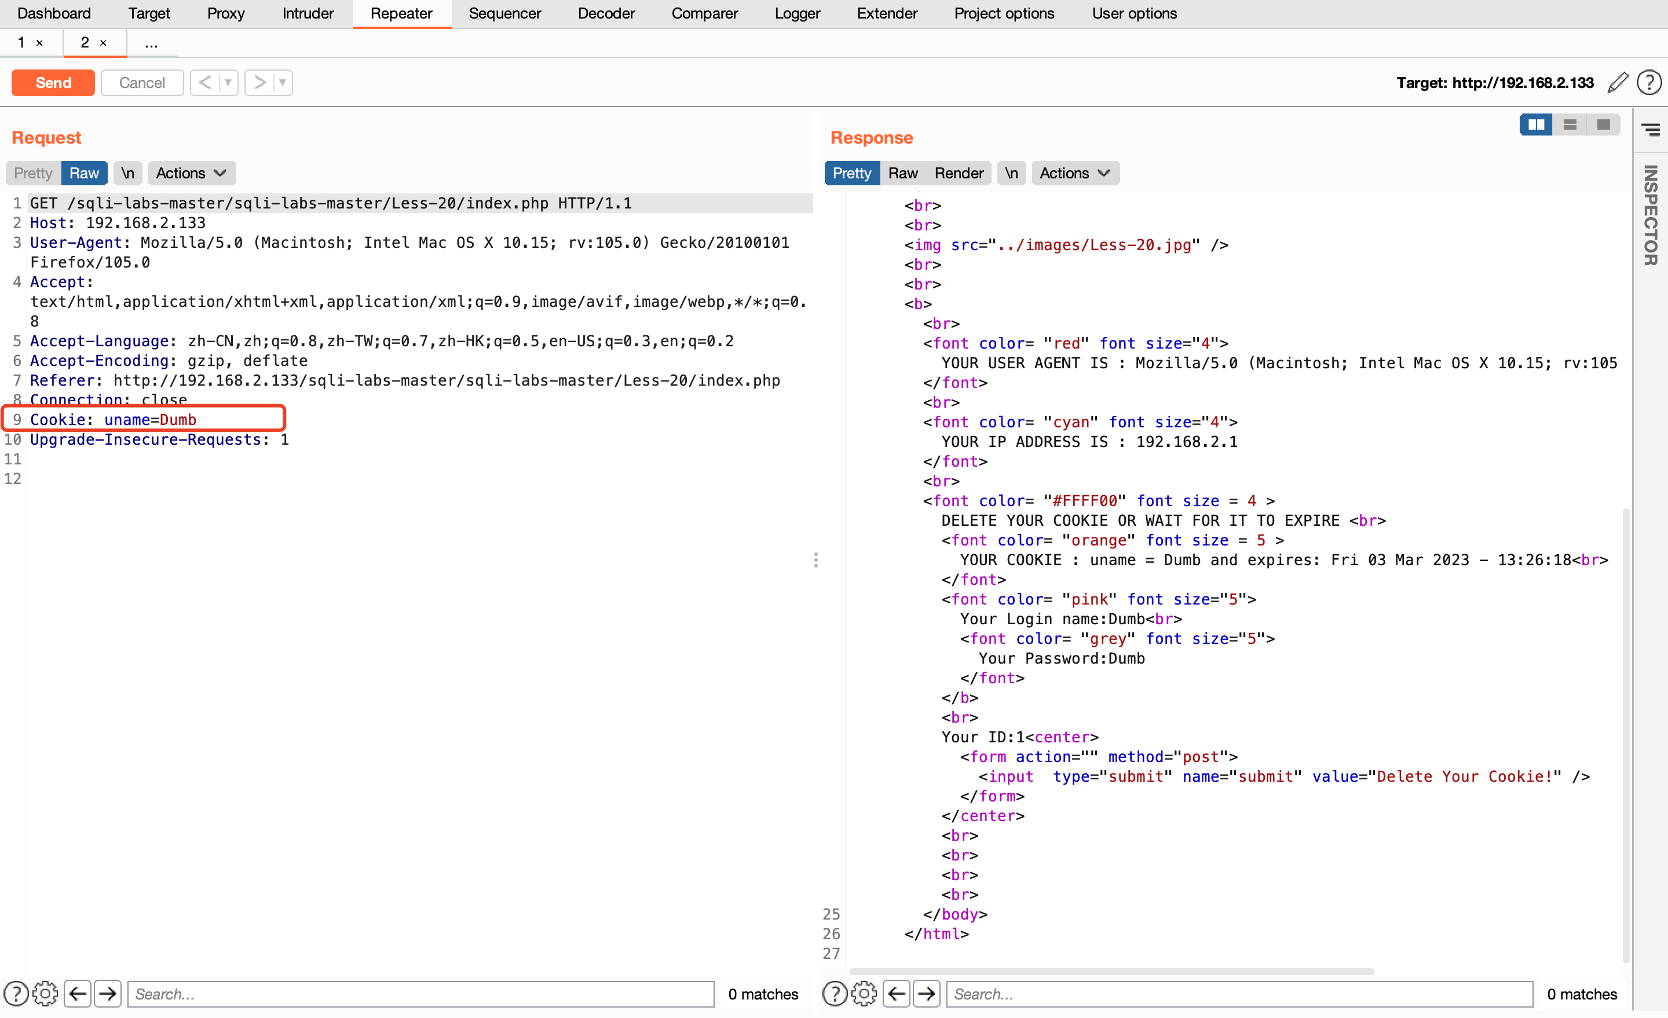Viewport: 1668px width, 1018px height.
Task: Go to next match in response search
Action: pyautogui.click(x=927, y=994)
